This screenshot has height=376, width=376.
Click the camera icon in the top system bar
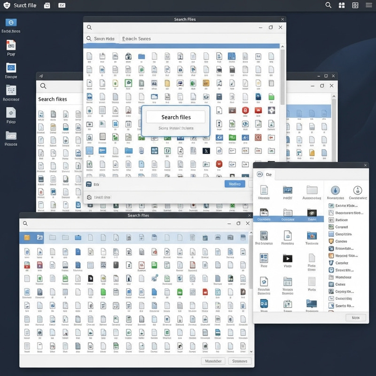tap(47, 5)
